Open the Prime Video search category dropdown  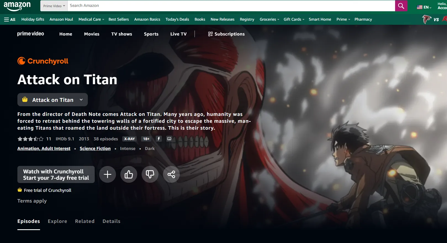click(x=54, y=6)
